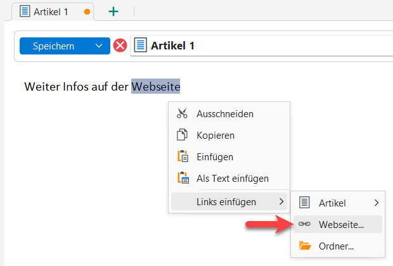Screen dimensions: 393x266
Task: Click the Artikel 1 title field
Action: click(254, 46)
